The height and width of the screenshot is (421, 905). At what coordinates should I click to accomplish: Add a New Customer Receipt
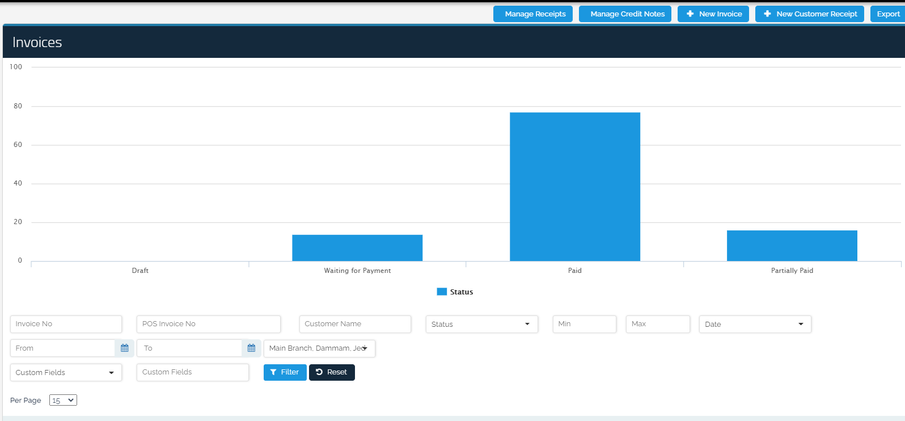click(810, 14)
